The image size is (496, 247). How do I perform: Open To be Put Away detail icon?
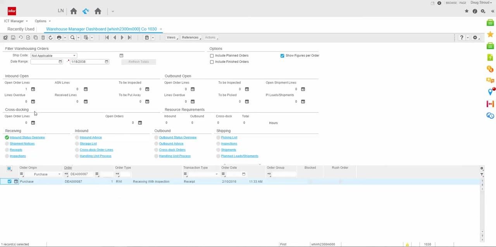[147, 101]
